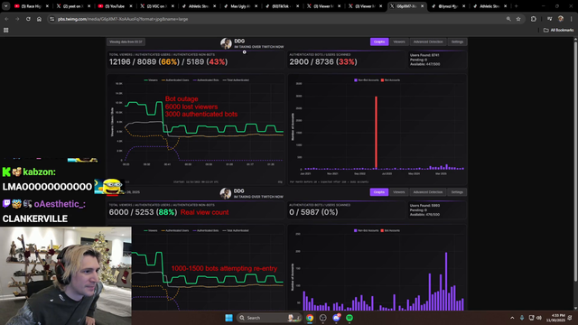Go back to the previous page
The height and width of the screenshot is (325, 578).
pos(6,19)
